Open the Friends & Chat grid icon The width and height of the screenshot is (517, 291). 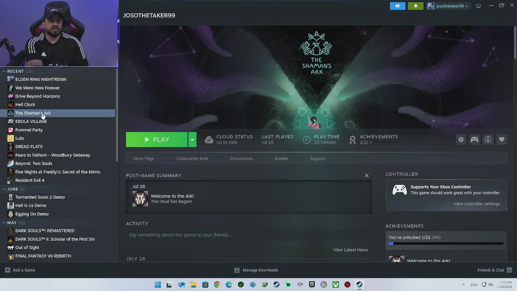tap(509, 270)
